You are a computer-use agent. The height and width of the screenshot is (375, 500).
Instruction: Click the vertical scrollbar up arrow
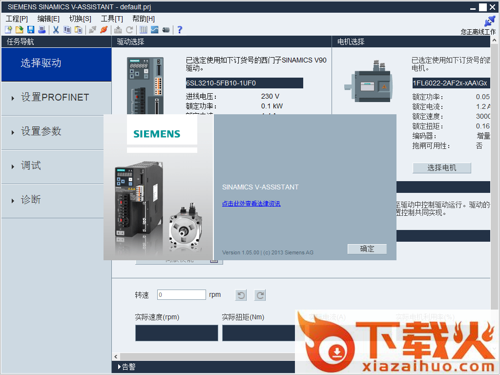coord(494,41)
